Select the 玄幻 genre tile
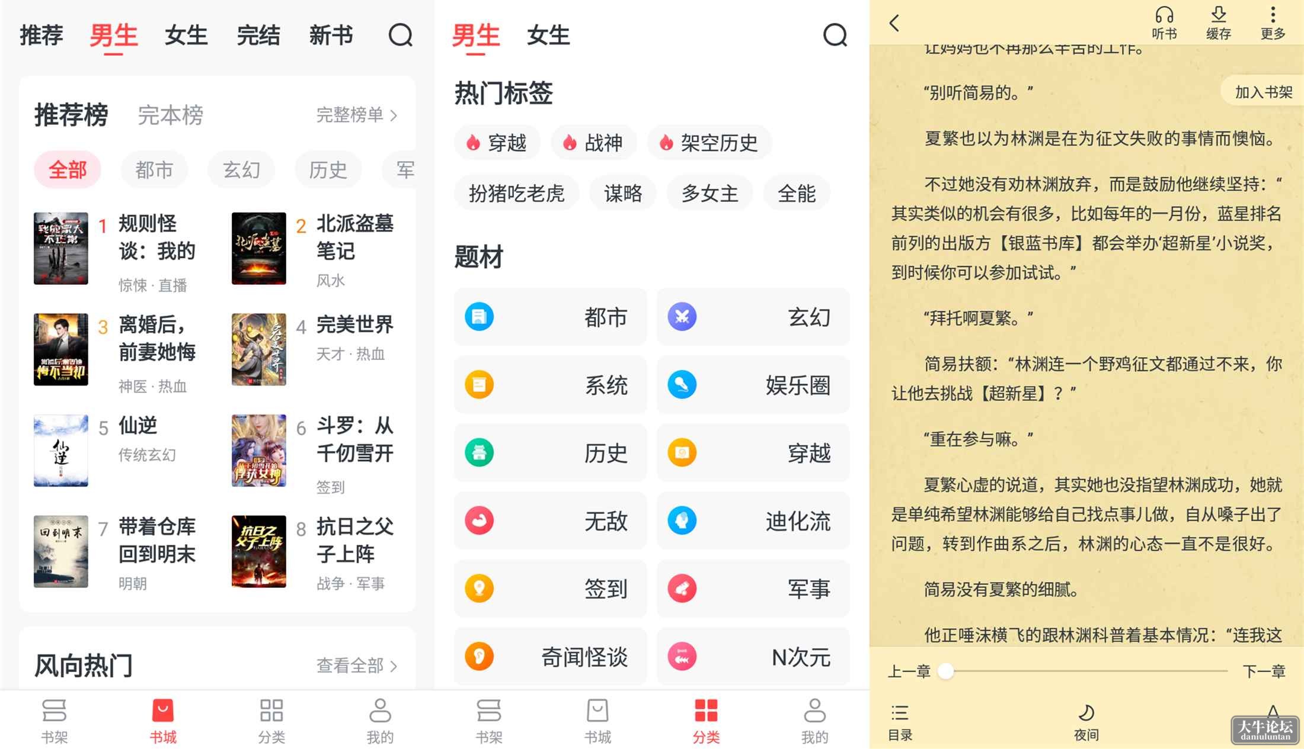The image size is (1304, 749). pos(753,317)
